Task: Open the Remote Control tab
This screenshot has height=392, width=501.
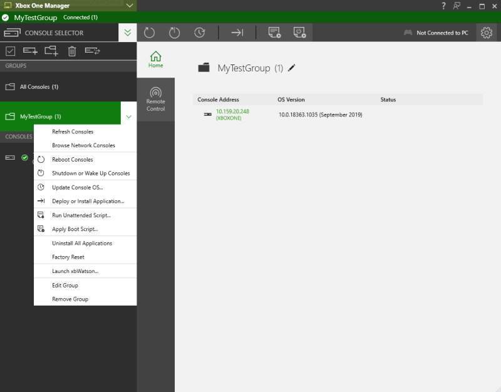Action: (155, 100)
